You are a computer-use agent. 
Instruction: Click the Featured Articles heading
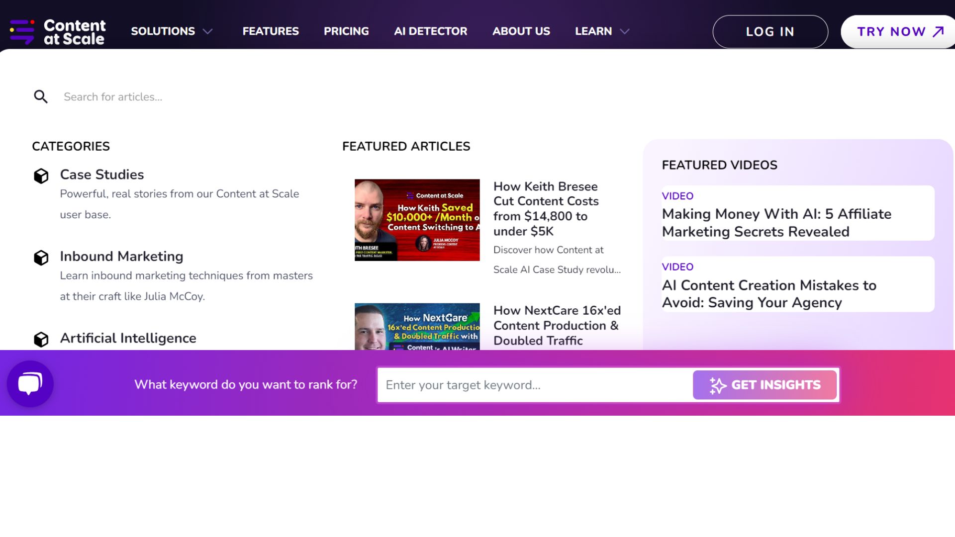coord(406,146)
